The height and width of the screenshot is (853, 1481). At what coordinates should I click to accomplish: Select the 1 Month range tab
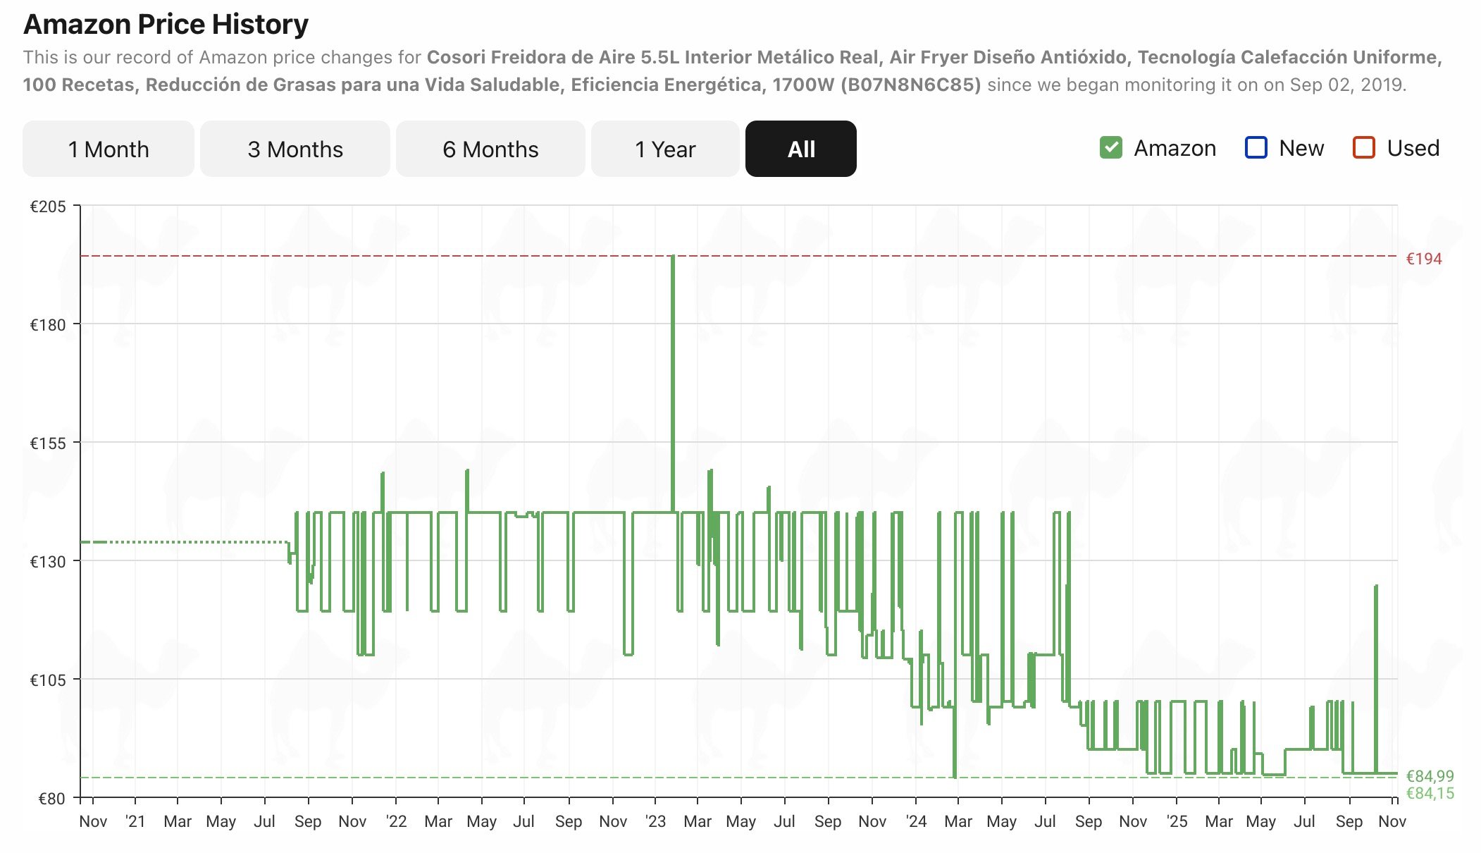(108, 149)
